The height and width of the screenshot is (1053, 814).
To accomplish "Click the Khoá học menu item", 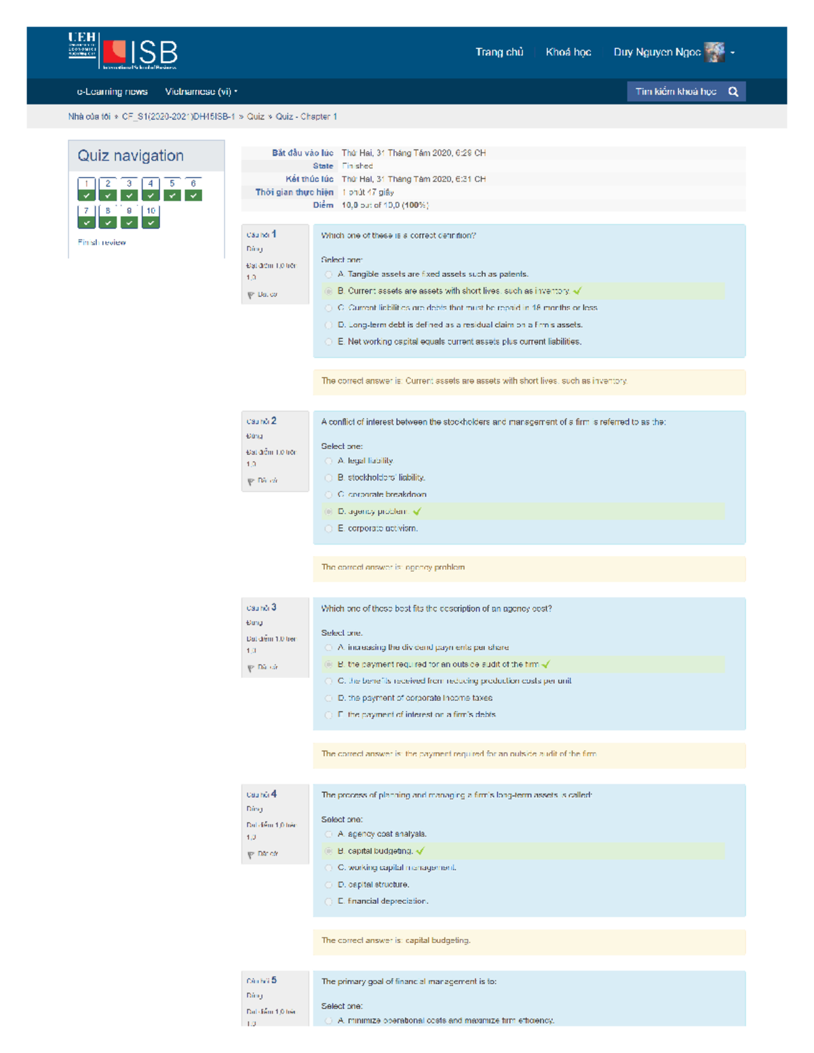I will [x=568, y=52].
